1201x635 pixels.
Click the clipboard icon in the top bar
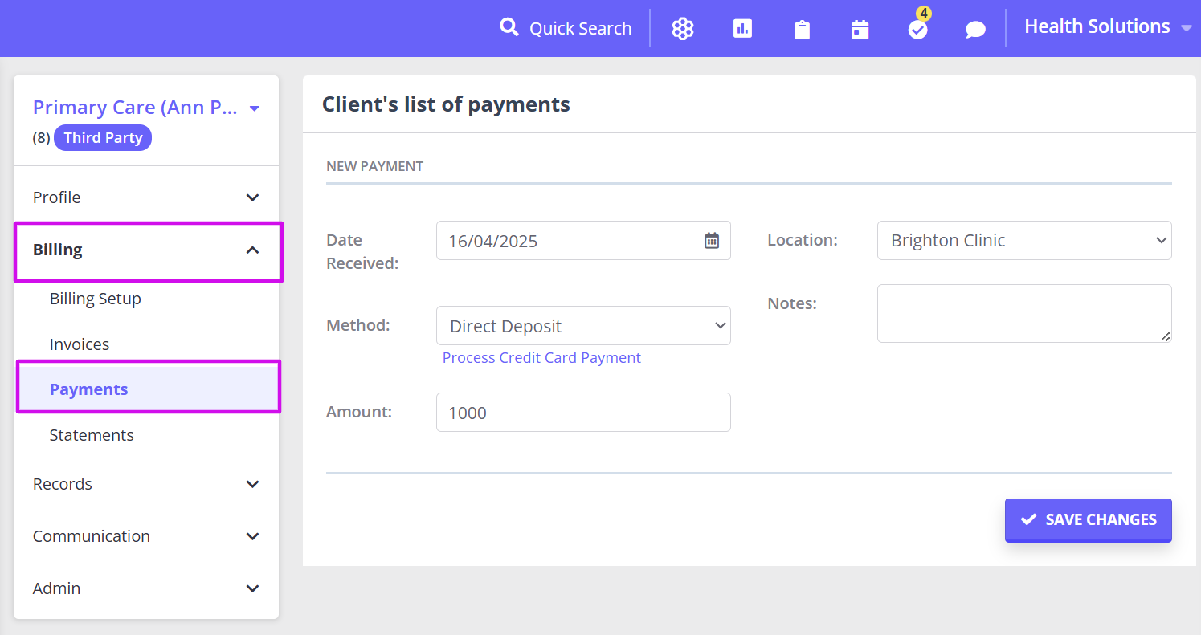802,29
